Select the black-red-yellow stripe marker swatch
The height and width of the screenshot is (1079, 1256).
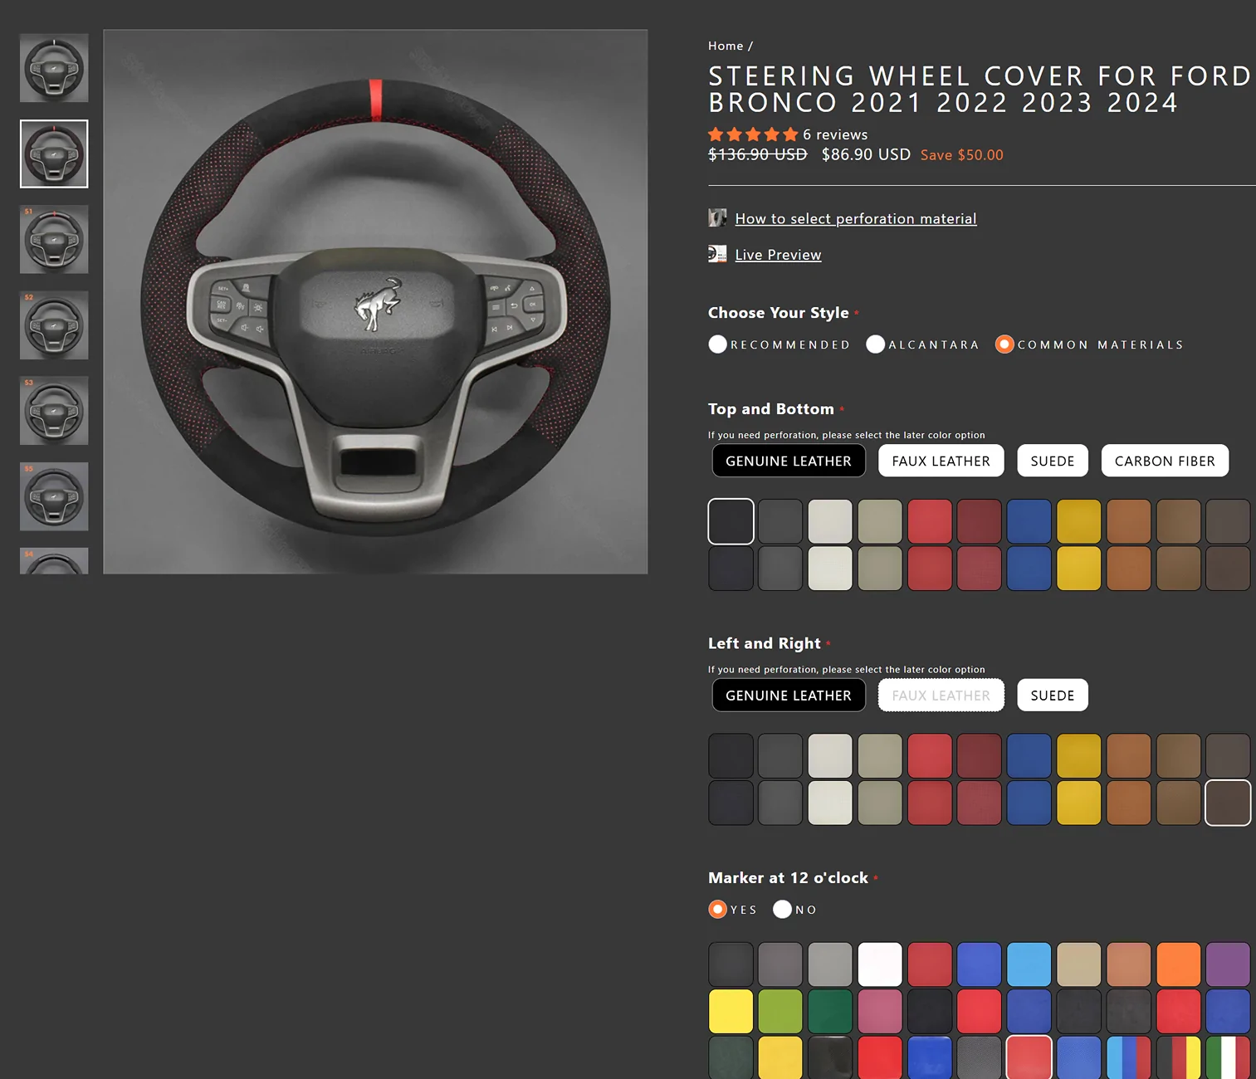point(1179,1057)
